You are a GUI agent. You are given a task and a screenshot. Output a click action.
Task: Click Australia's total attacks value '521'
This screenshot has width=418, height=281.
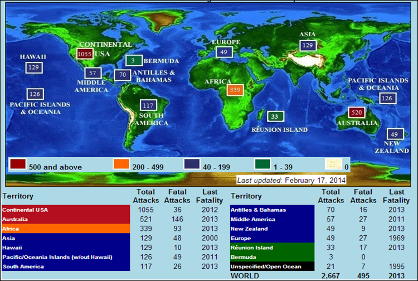[x=146, y=219]
